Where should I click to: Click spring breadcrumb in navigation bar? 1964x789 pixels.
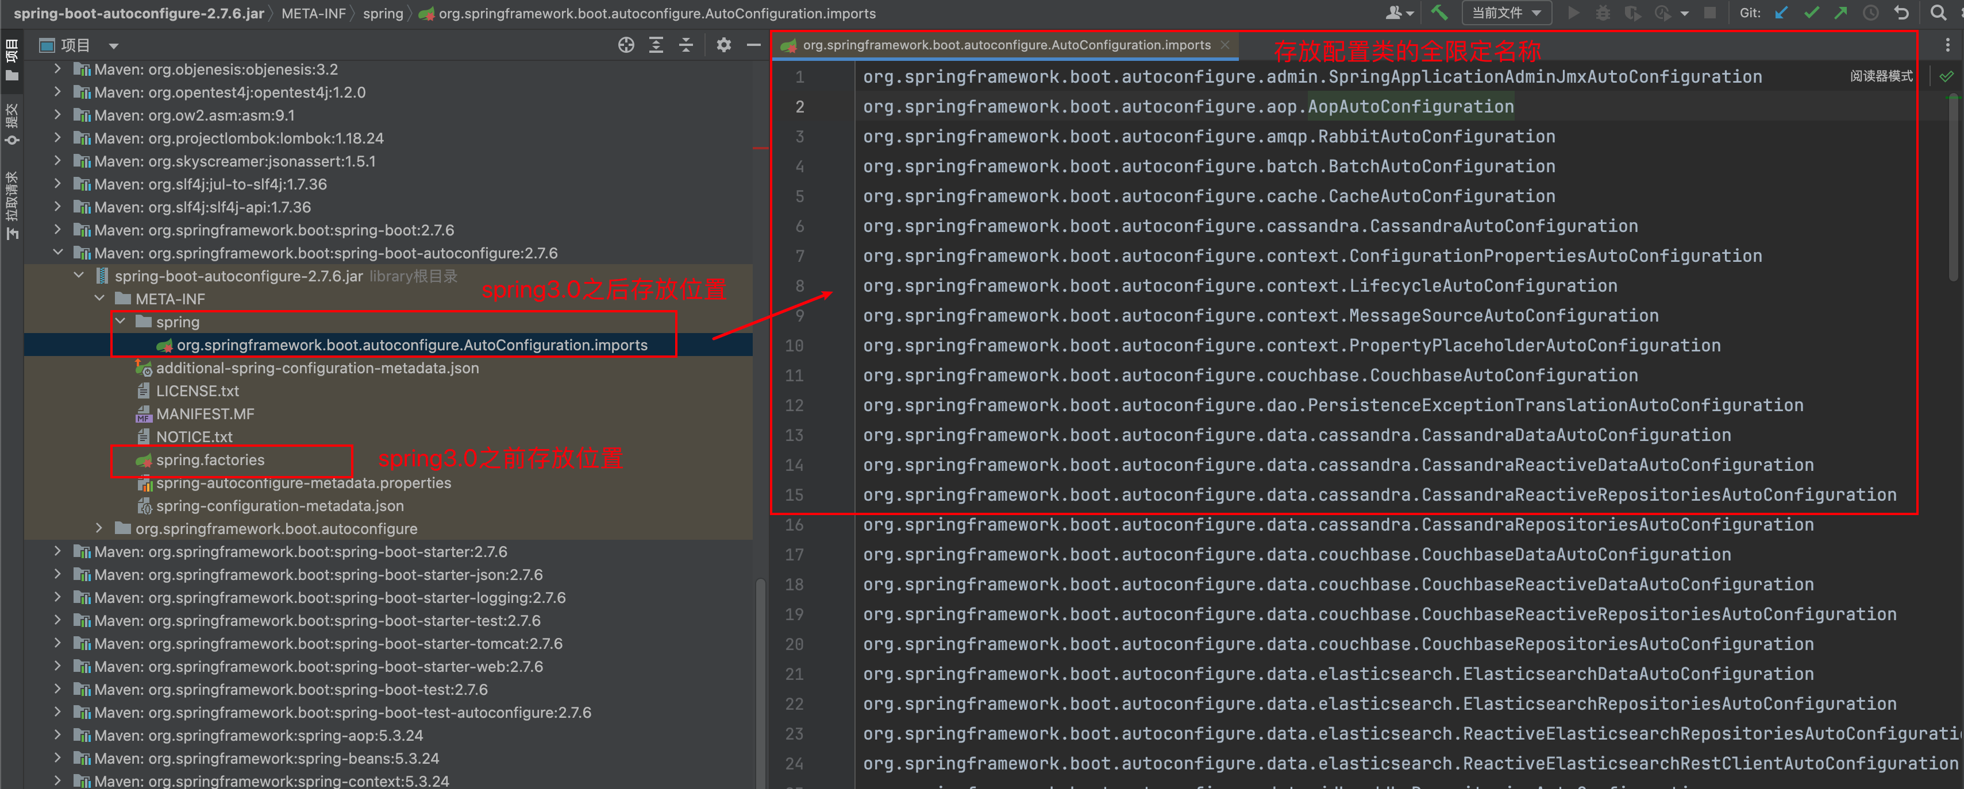(x=383, y=13)
